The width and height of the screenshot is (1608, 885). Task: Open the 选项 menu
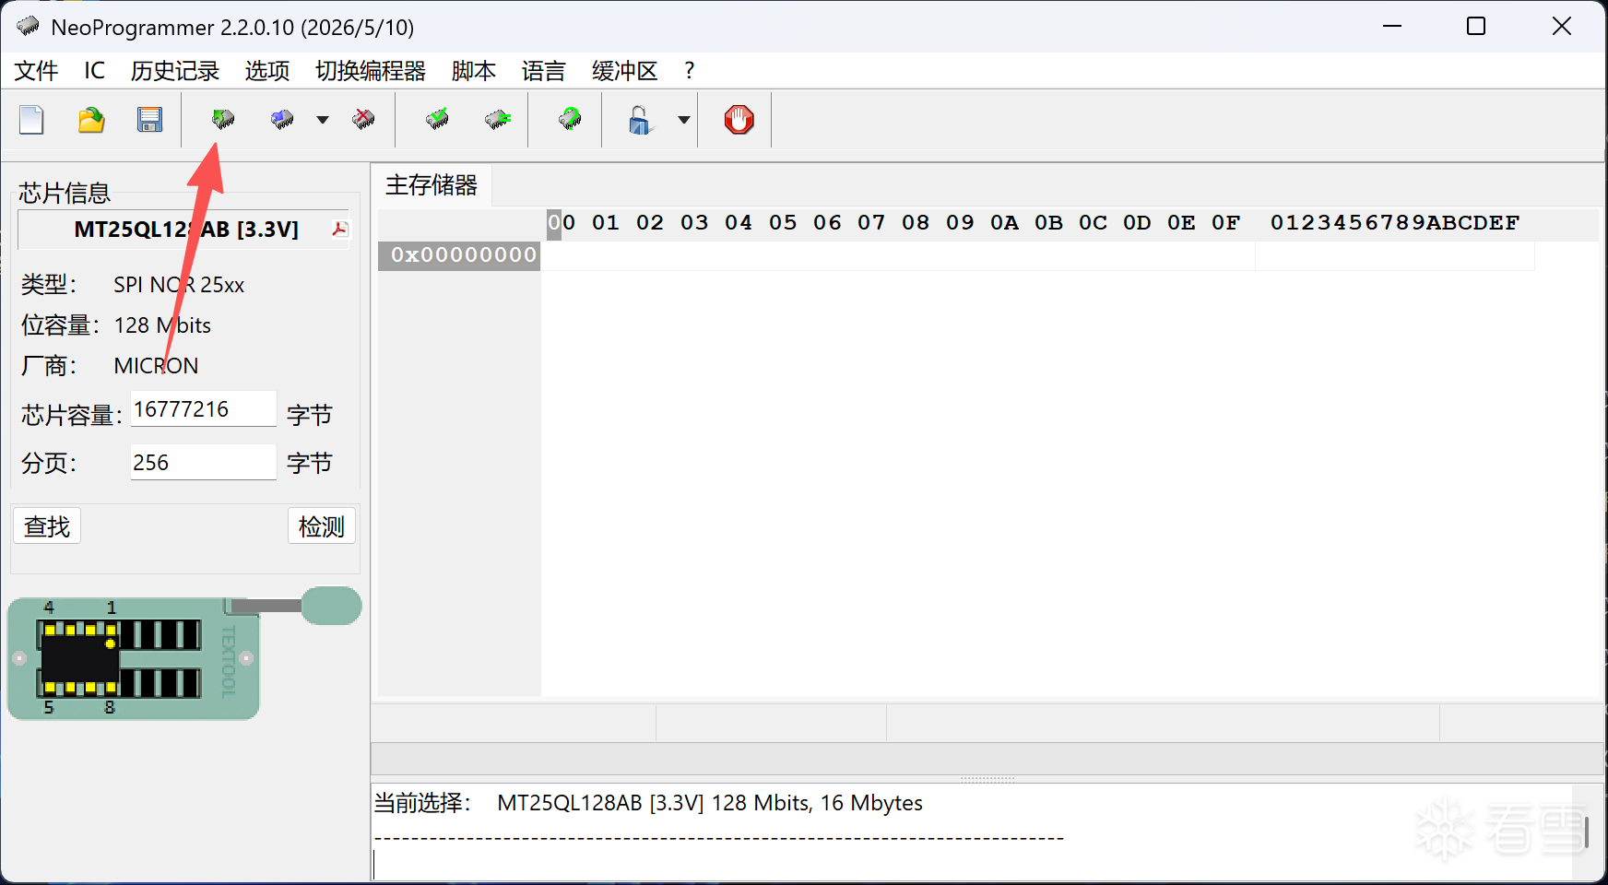[x=267, y=71]
